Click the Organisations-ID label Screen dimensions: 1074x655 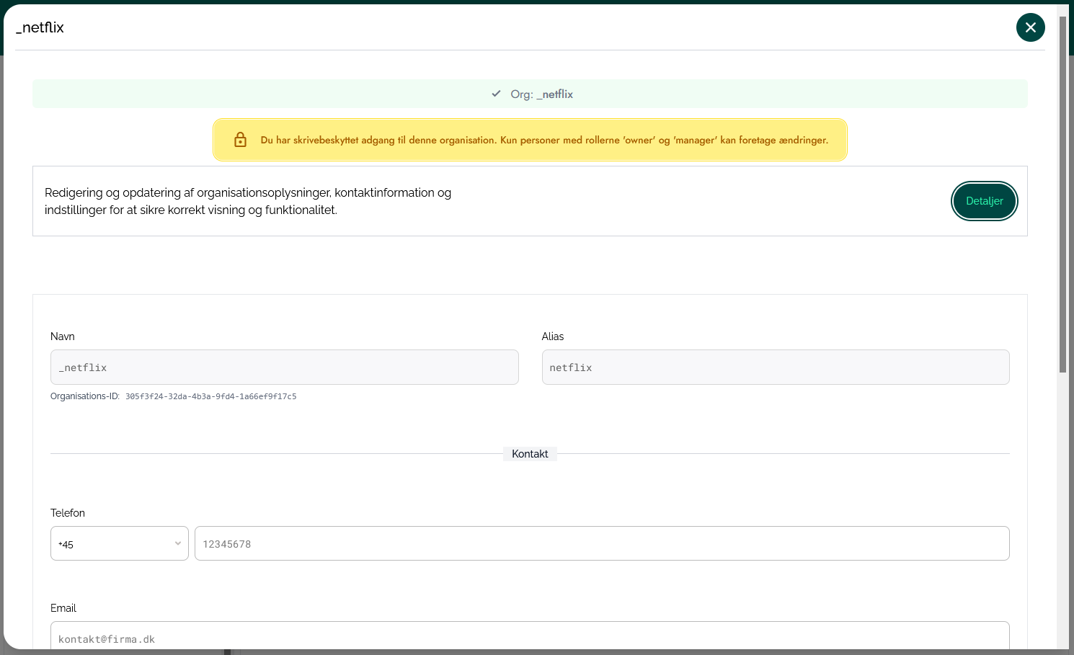coord(85,396)
